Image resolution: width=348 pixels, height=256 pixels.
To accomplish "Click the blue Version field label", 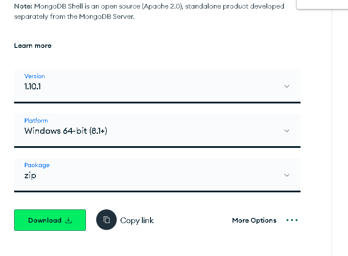I will (34, 76).
